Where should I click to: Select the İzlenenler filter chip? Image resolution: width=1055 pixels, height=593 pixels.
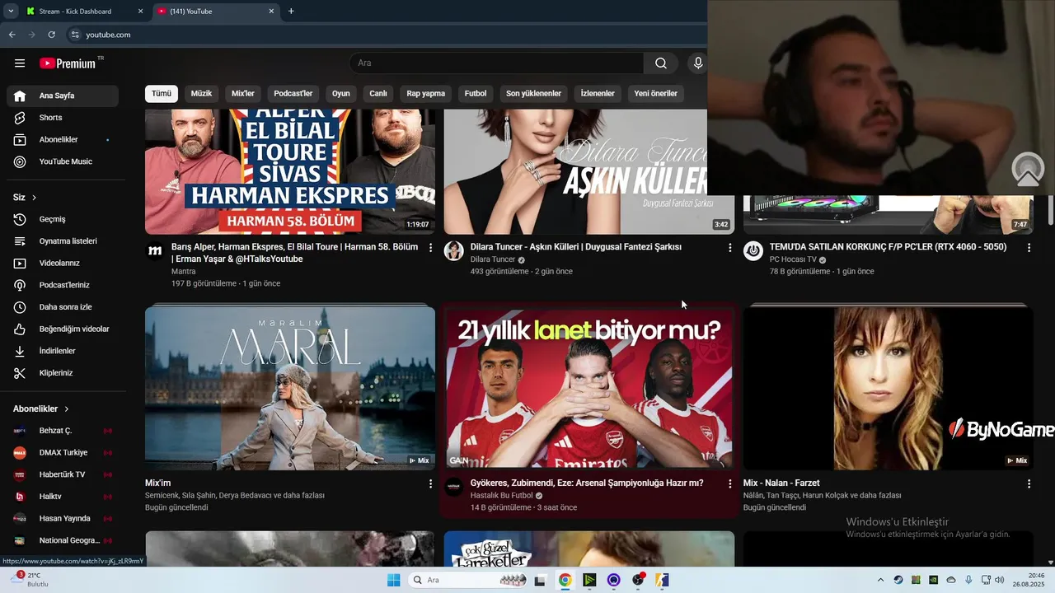(x=598, y=94)
